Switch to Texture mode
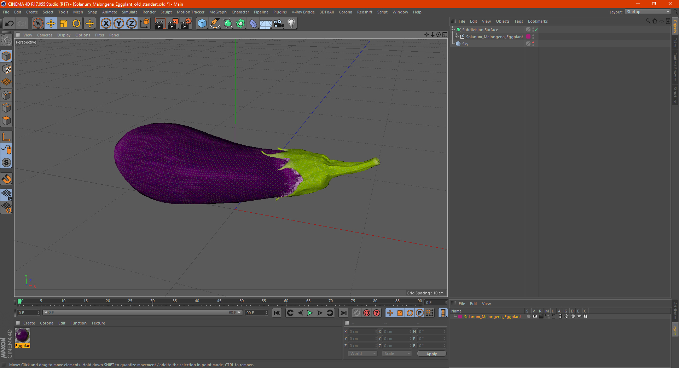This screenshot has height=368, width=679. pyautogui.click(x=6, y=69)
